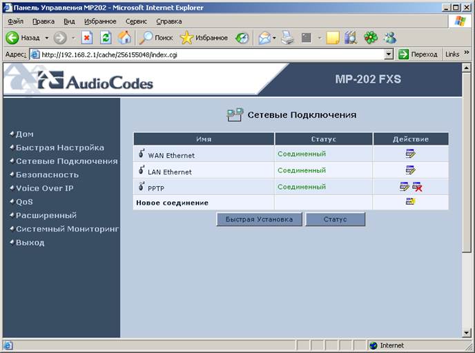
Task: Click the PPTP plug icon
Action: click(x=142, y=186)
